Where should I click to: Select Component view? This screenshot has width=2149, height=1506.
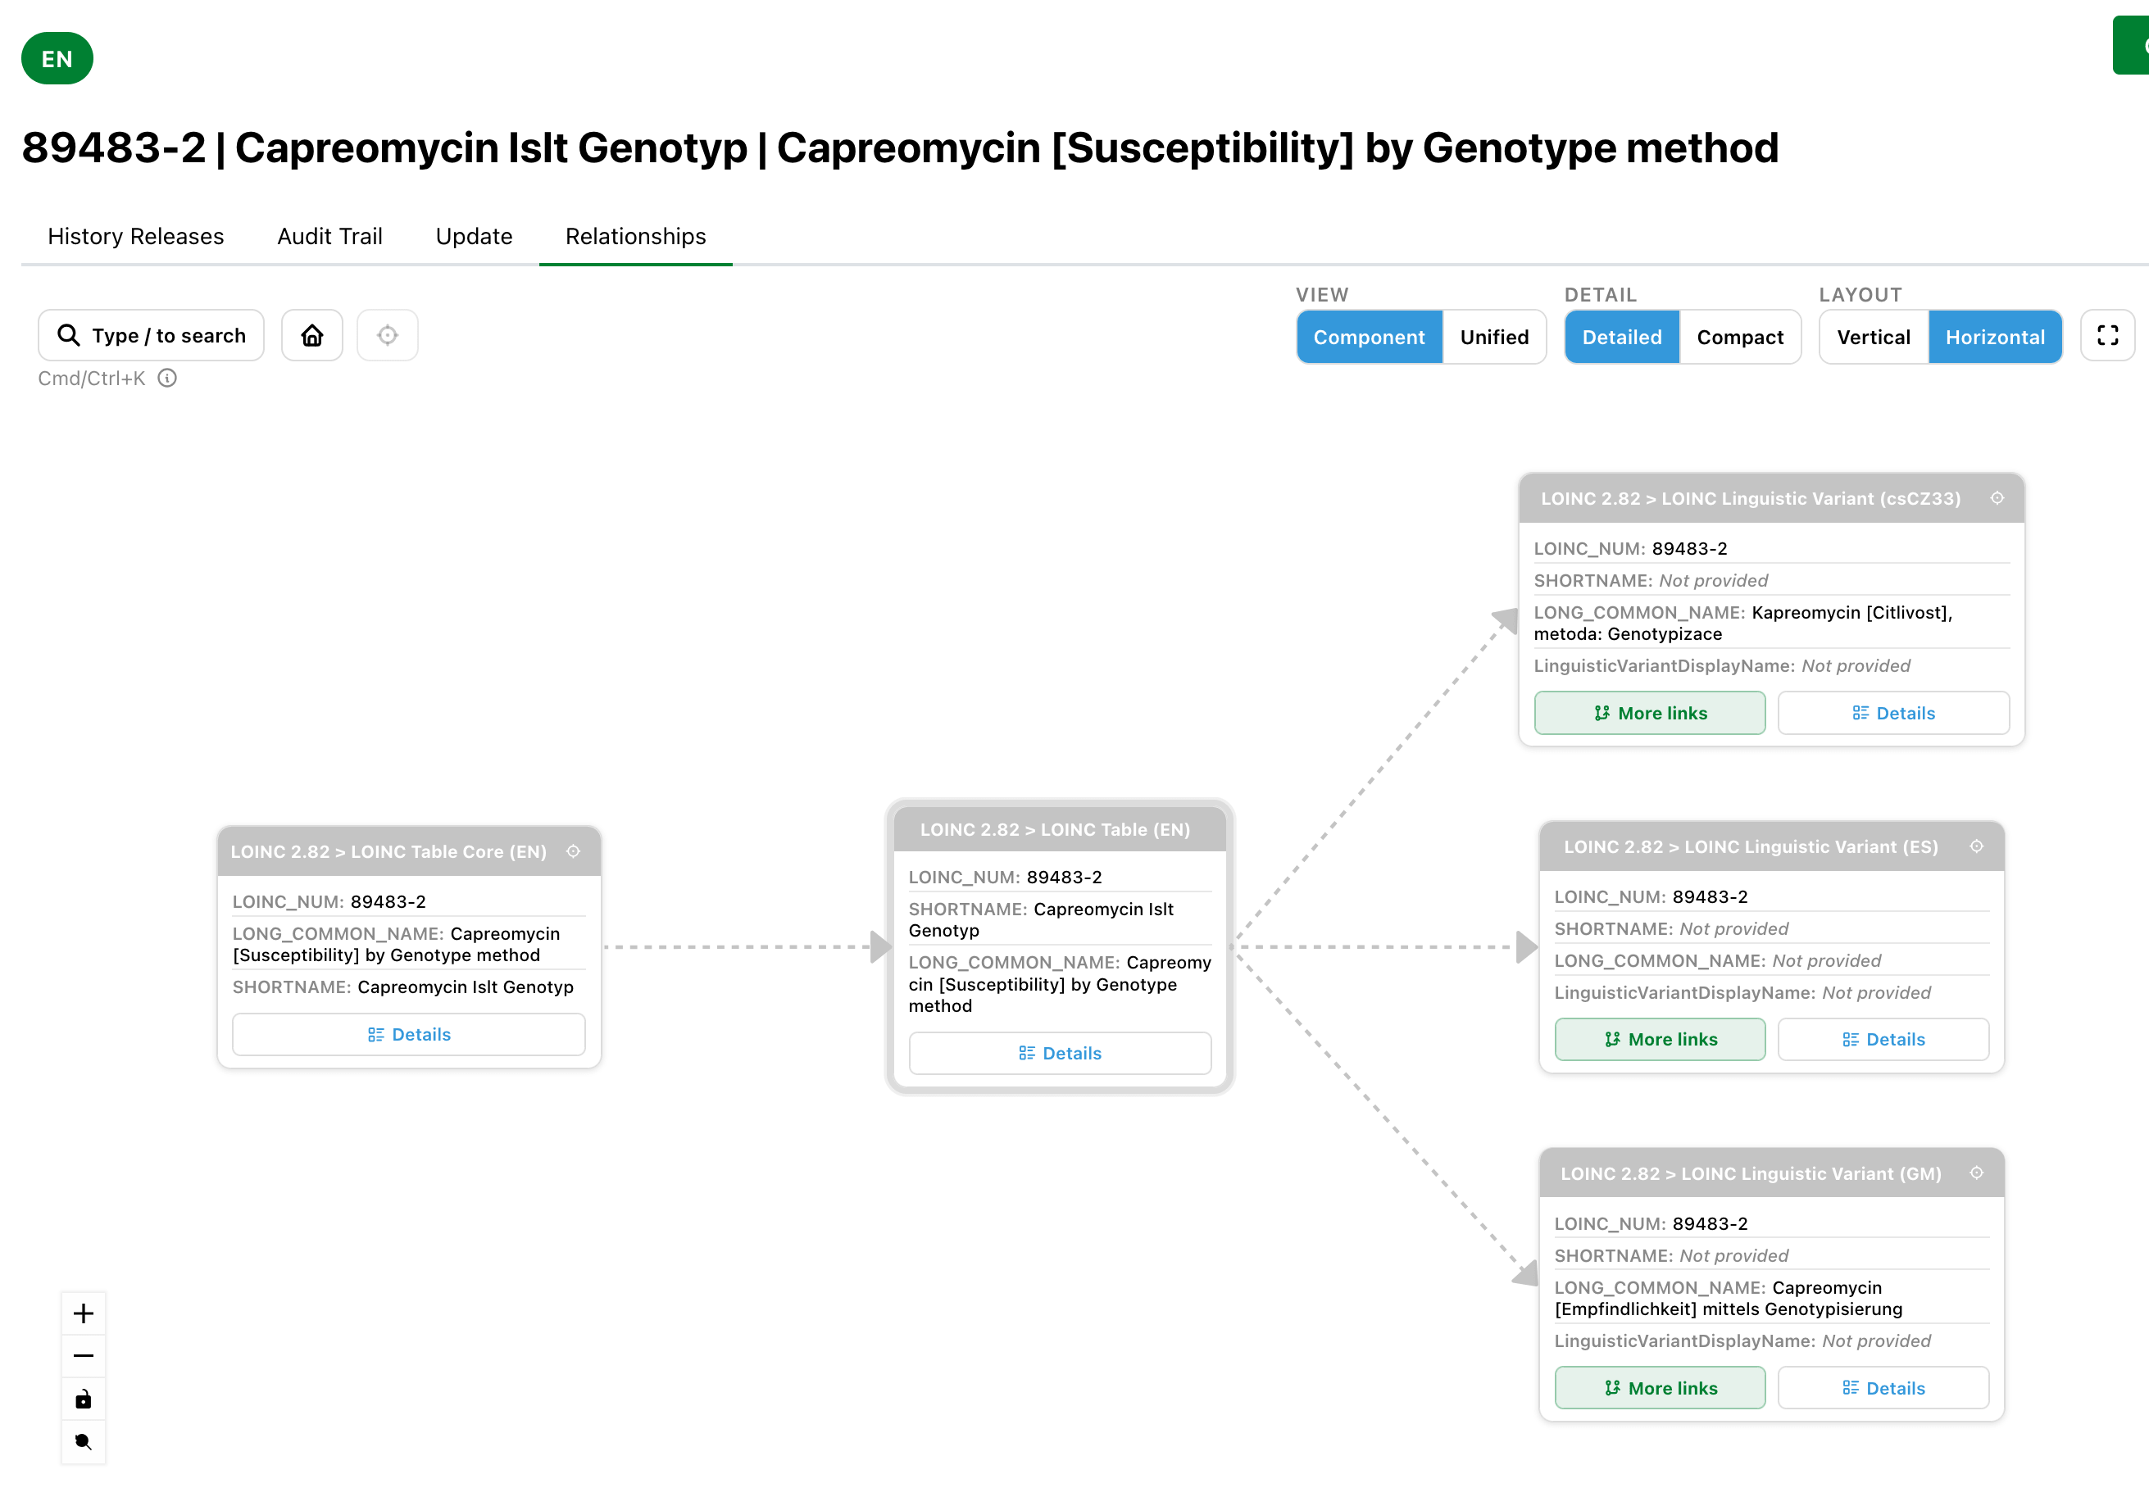1369,337
